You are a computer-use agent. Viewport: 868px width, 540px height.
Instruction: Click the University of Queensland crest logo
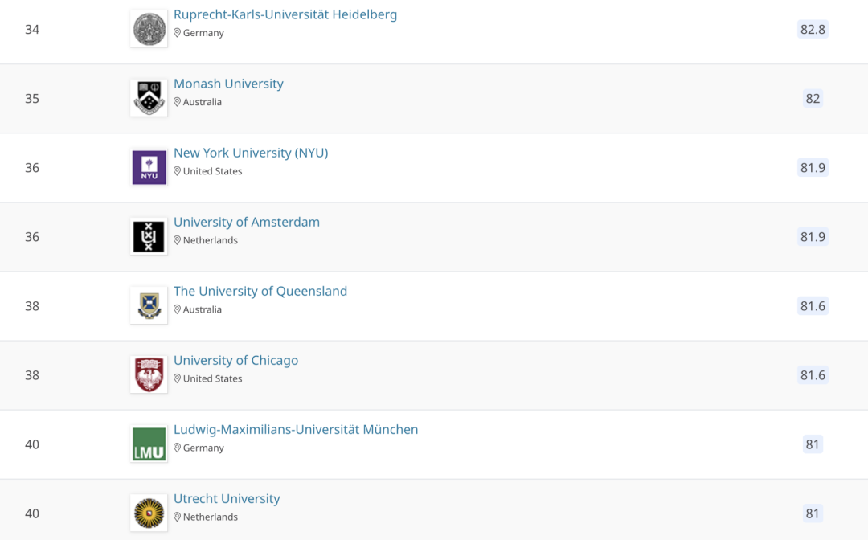tap(149, 305)
